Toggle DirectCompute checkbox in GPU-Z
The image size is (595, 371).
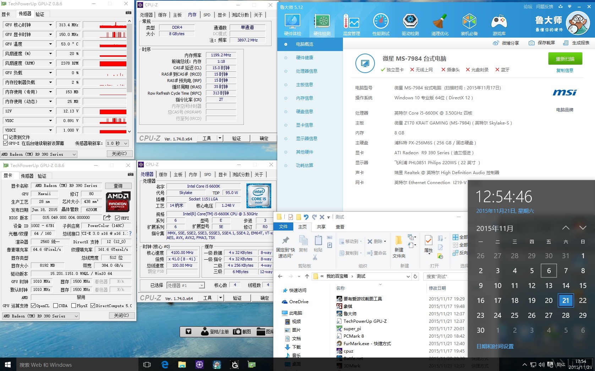click(x=93, y=306)
